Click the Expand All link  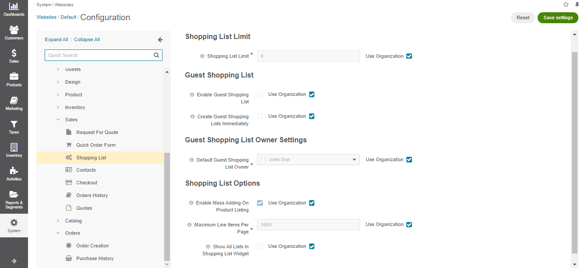pyautogui.click(x=56, y=39)
